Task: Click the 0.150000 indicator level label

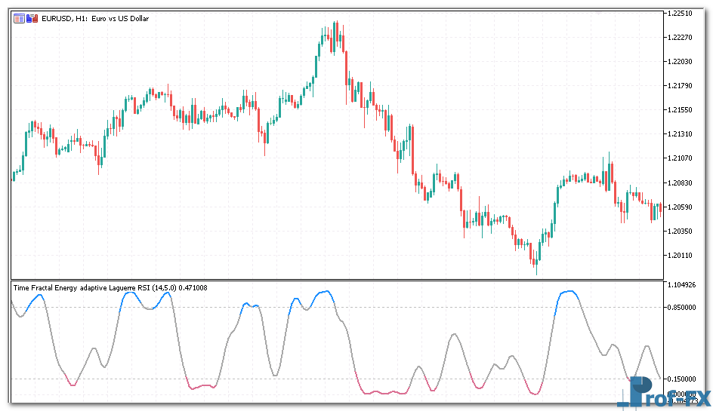Action: (x=683, y=379)
